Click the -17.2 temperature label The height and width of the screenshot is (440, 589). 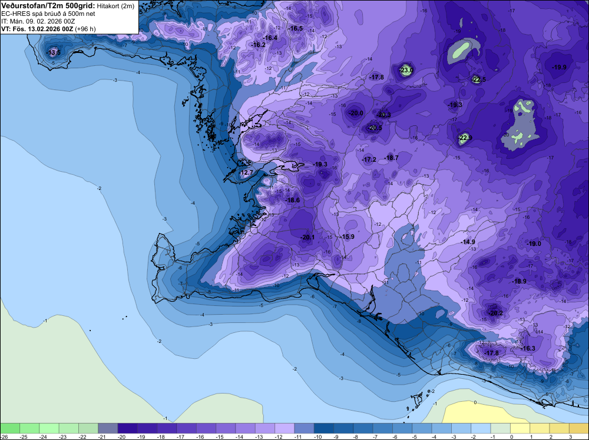click(x=369, y=159)
